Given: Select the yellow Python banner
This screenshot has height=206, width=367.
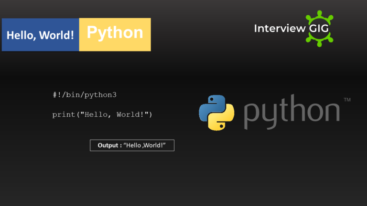Looking at the screenshot, I should (115, 34).
